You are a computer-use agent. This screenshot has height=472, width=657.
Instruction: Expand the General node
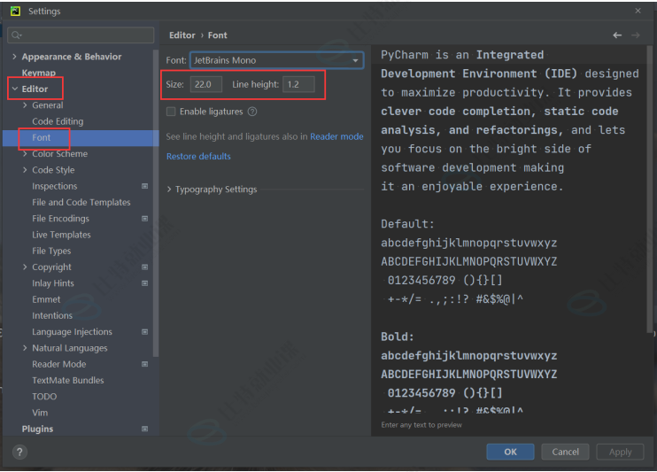[x=25, y=105]
